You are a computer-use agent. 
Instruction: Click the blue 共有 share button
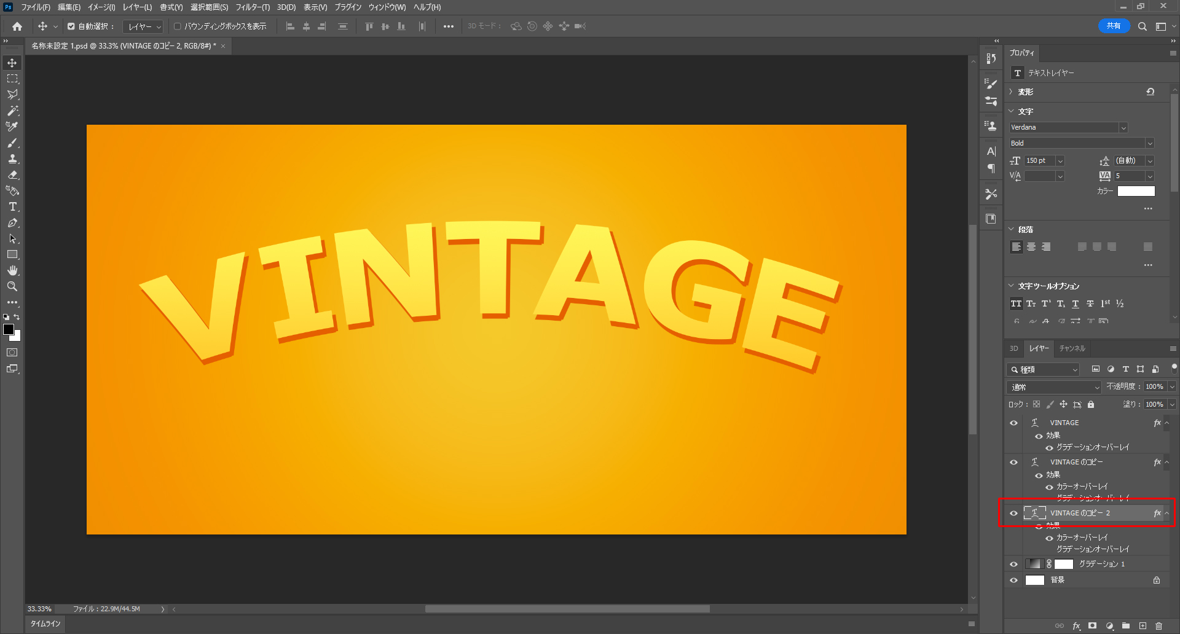pos(1113,26)
